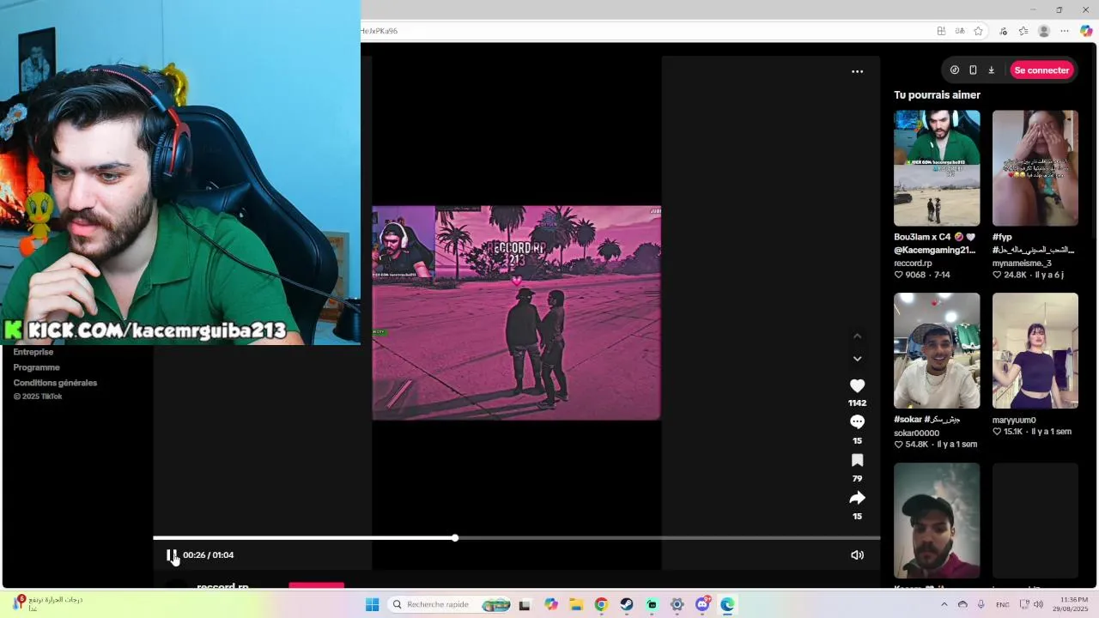1099x618 pixels.
Task: Visit the mynameisme._3 profile link
Action: point(1022,264)
